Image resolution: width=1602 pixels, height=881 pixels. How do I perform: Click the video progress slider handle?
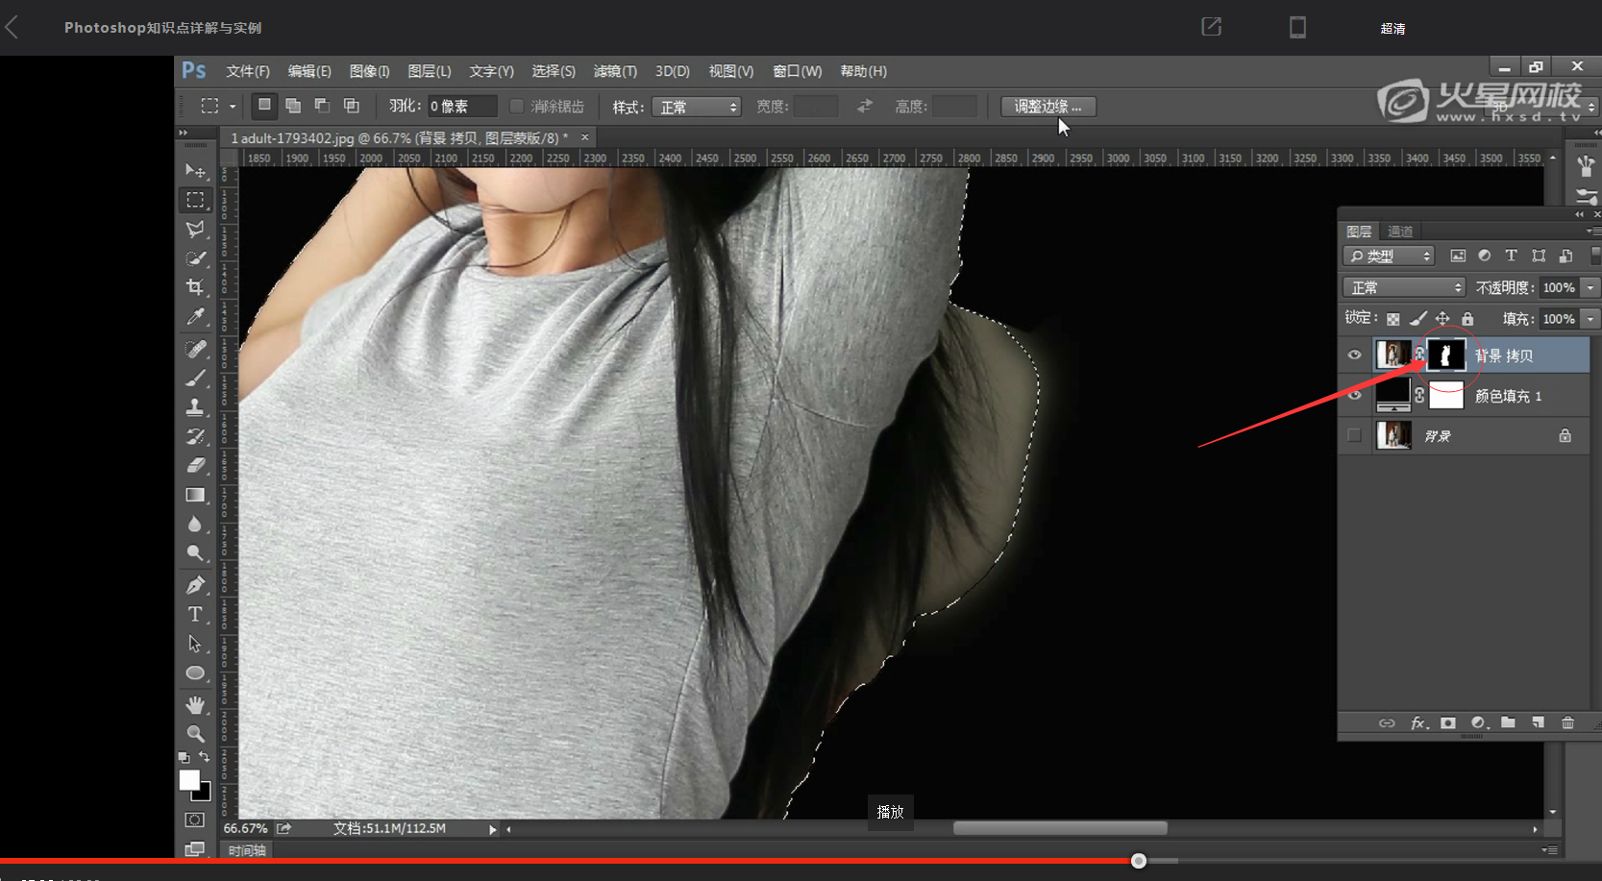(1139, 861)
